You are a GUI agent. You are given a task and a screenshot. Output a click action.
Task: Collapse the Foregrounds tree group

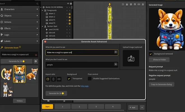click(43, 10)
